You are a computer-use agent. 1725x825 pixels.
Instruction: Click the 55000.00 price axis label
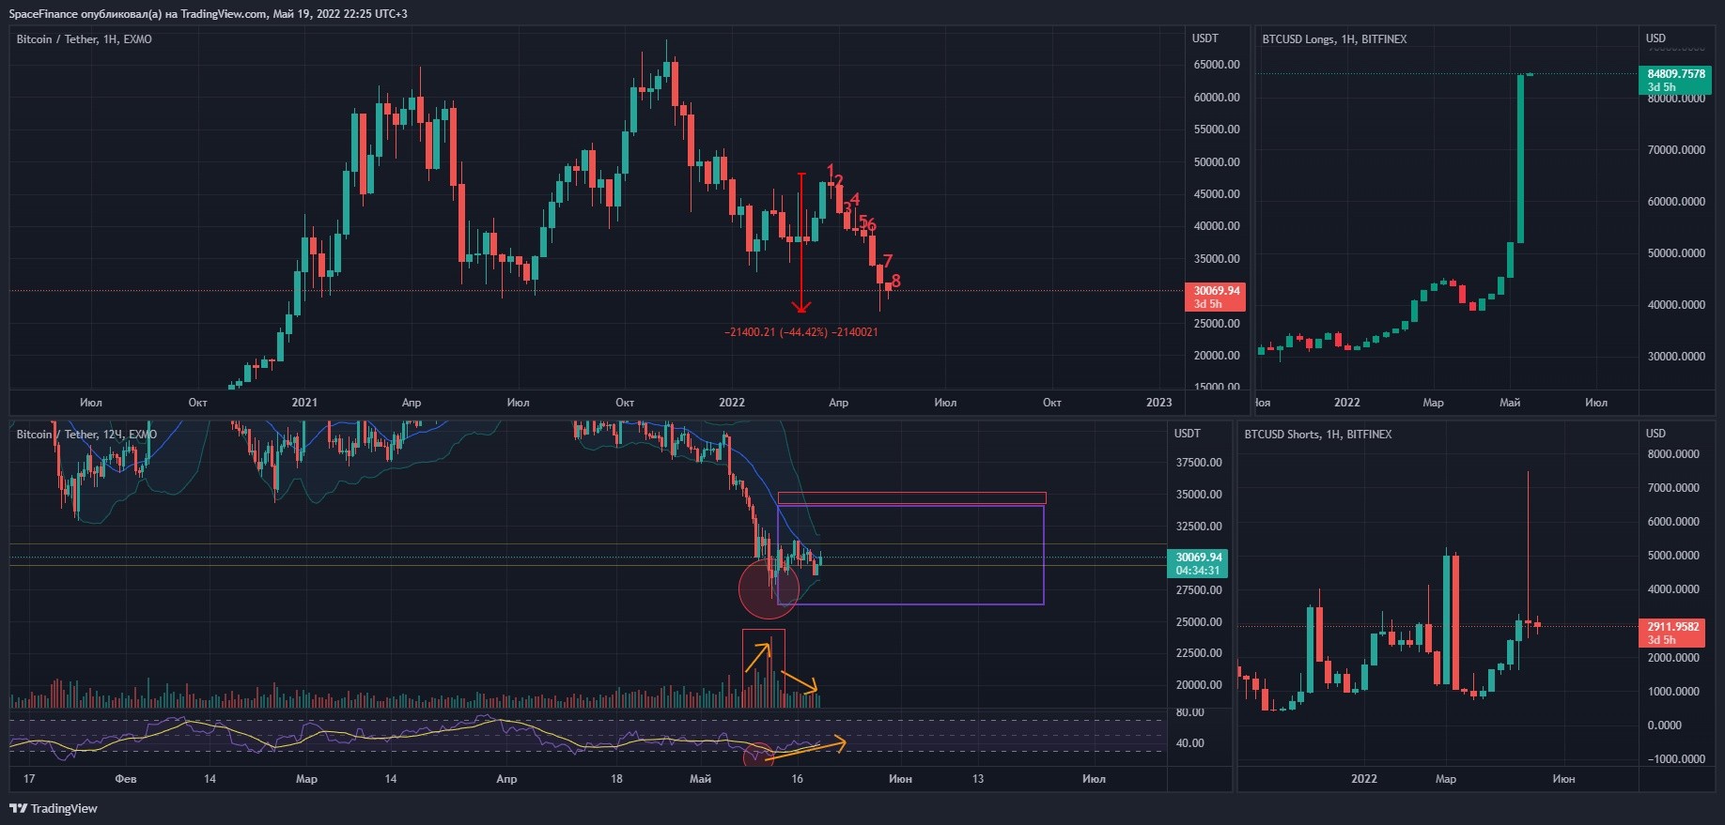pyautogui.click(x=1217, y=130)
